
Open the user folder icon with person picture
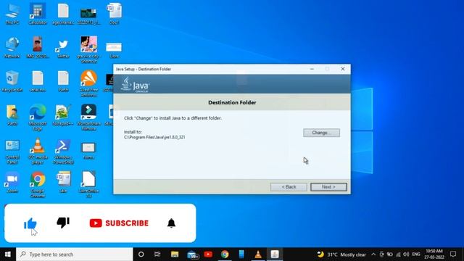point(12,115)
